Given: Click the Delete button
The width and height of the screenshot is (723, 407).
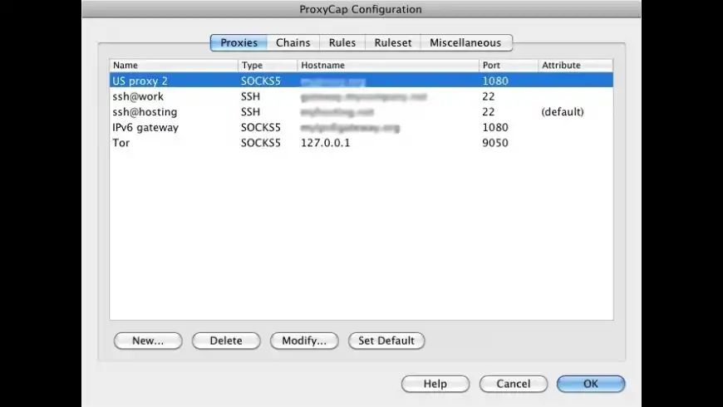Looking at the screenshot, I should [226, 341].
